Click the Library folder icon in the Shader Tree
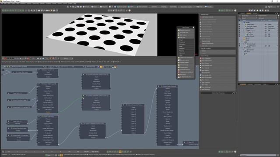Image resolution: width=280 pixels, height=157 pixels. pyautogui.click(x=245, y=38)
